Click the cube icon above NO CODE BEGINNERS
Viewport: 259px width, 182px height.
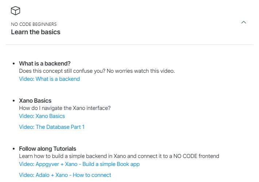coord(15,11)
